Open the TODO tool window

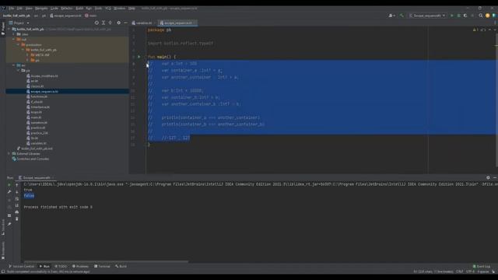click(61, 266)
